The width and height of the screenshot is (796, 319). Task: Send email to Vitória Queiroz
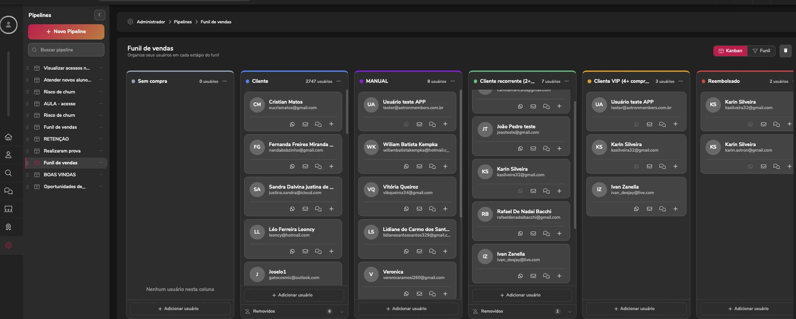pos(419,209)
